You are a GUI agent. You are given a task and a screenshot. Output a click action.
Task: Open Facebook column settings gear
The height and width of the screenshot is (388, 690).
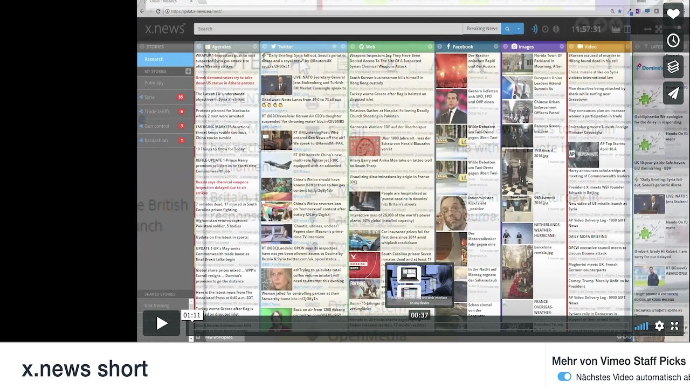[496, 47]
